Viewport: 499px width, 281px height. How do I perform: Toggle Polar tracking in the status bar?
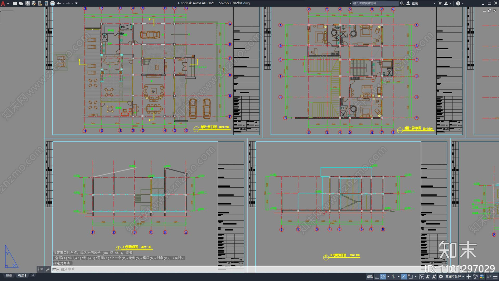383,276
